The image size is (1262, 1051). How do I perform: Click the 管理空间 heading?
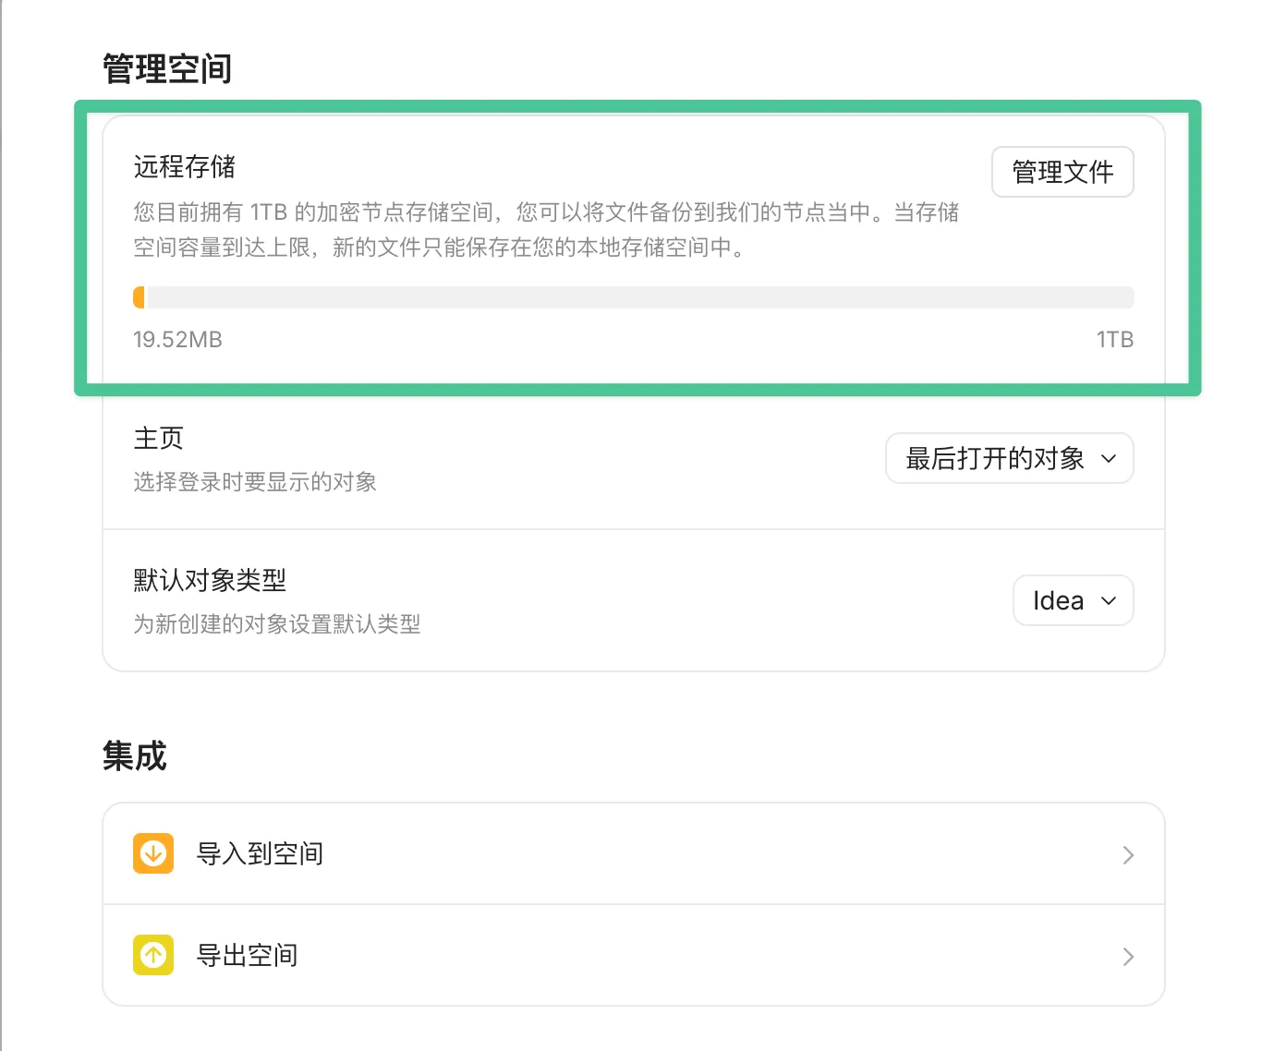click(x=167, y=69)
